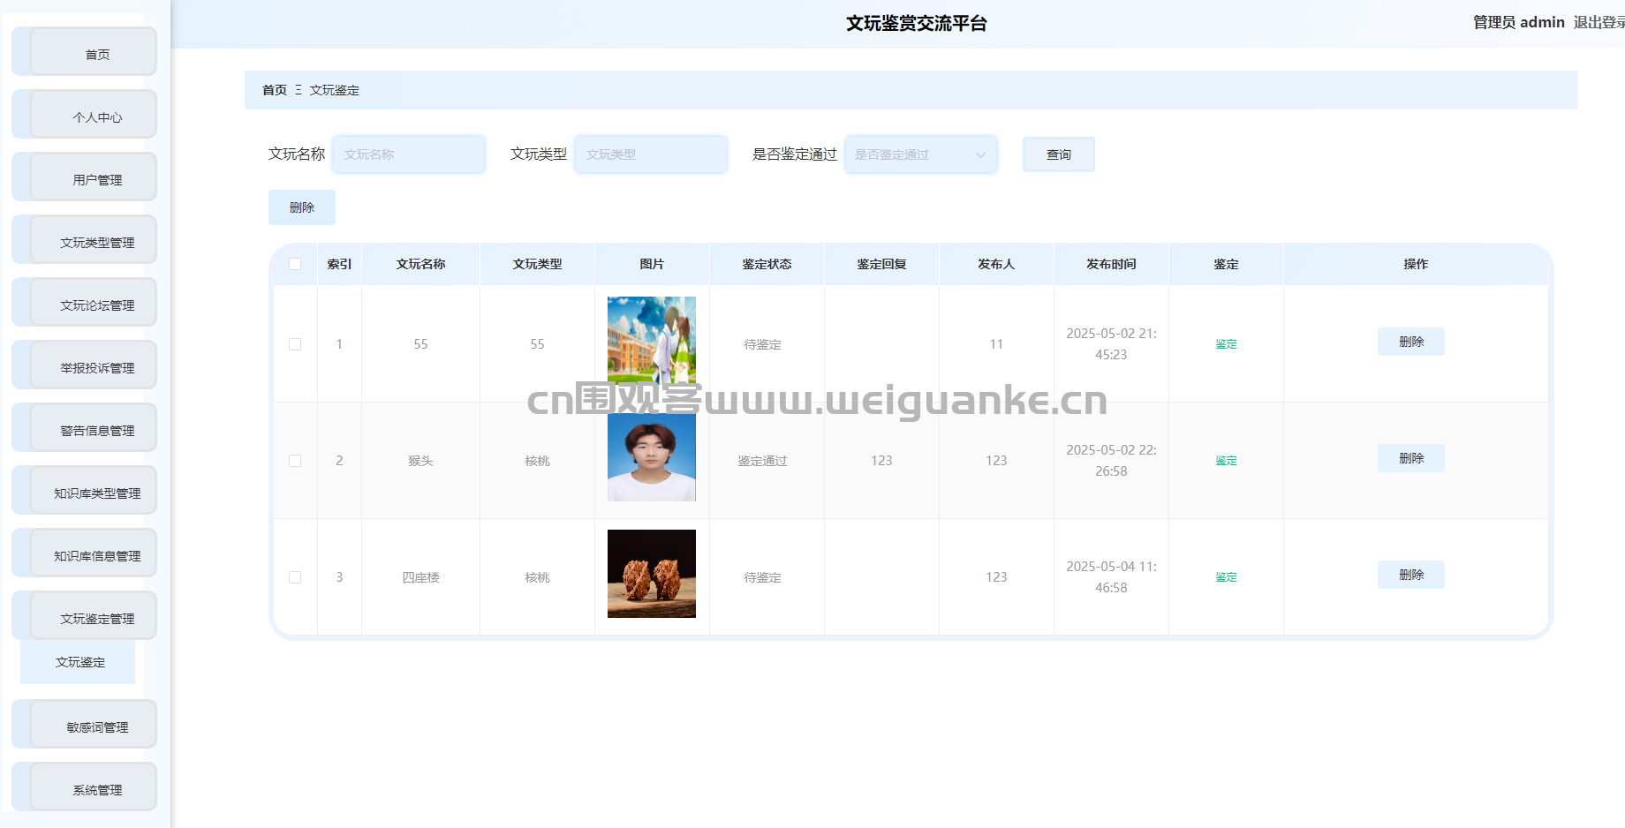Click into the 文玩类型 filter field

651,154
